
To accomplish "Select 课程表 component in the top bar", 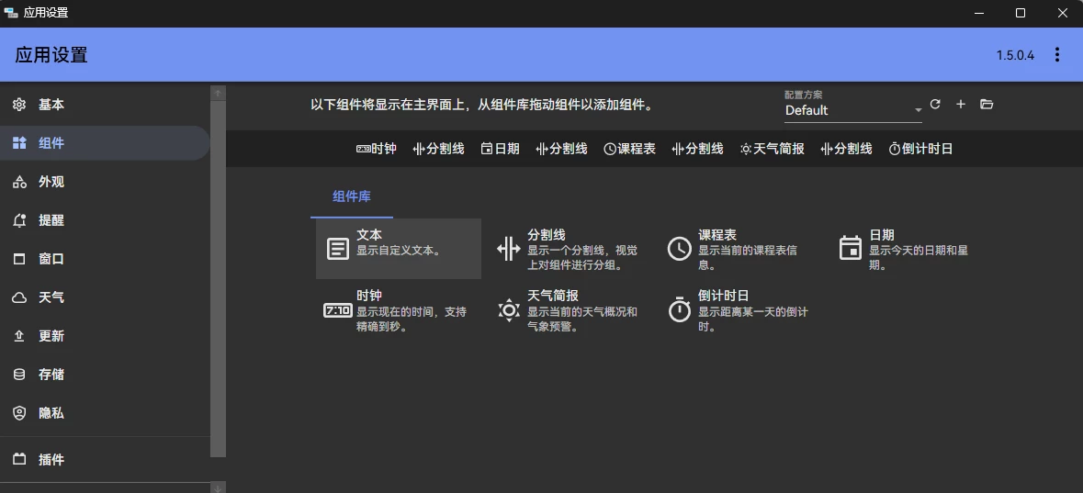I will (x=629, y=149).
